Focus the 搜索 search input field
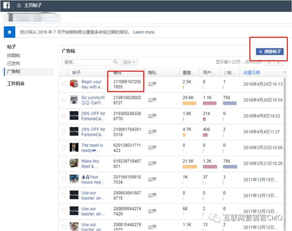Image resolution: width=292 pixels, height=231 pixels. [x=90, y=62]
